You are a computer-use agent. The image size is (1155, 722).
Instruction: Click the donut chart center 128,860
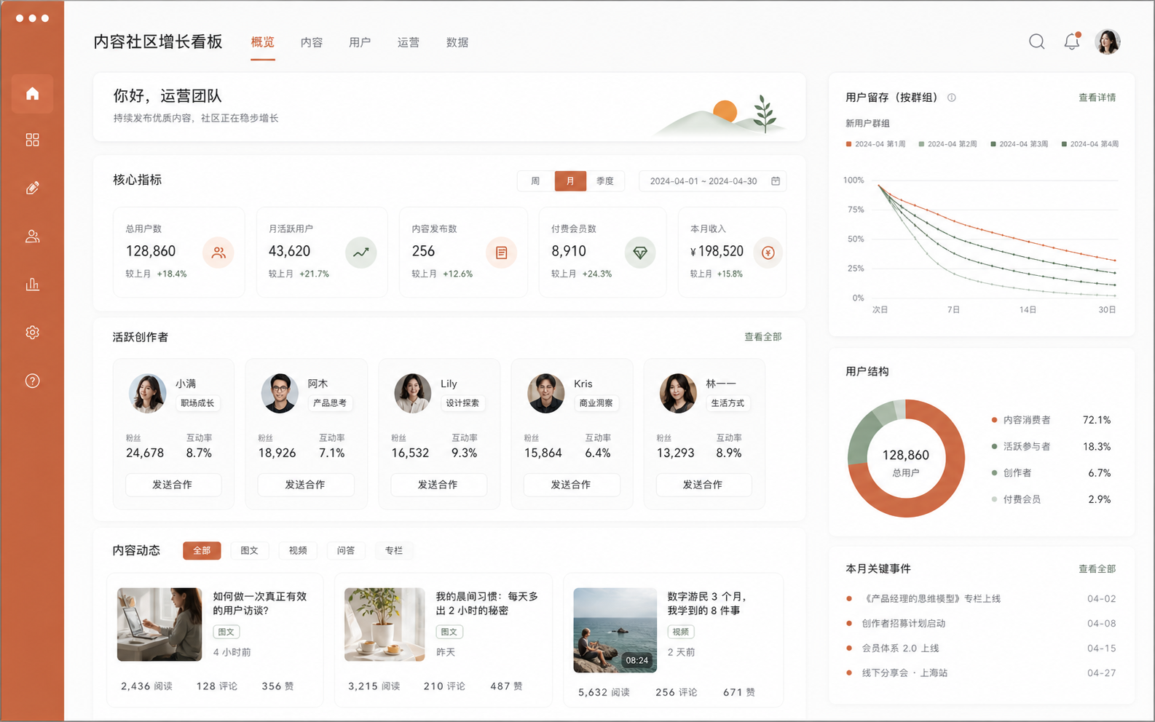pos(906,456)
